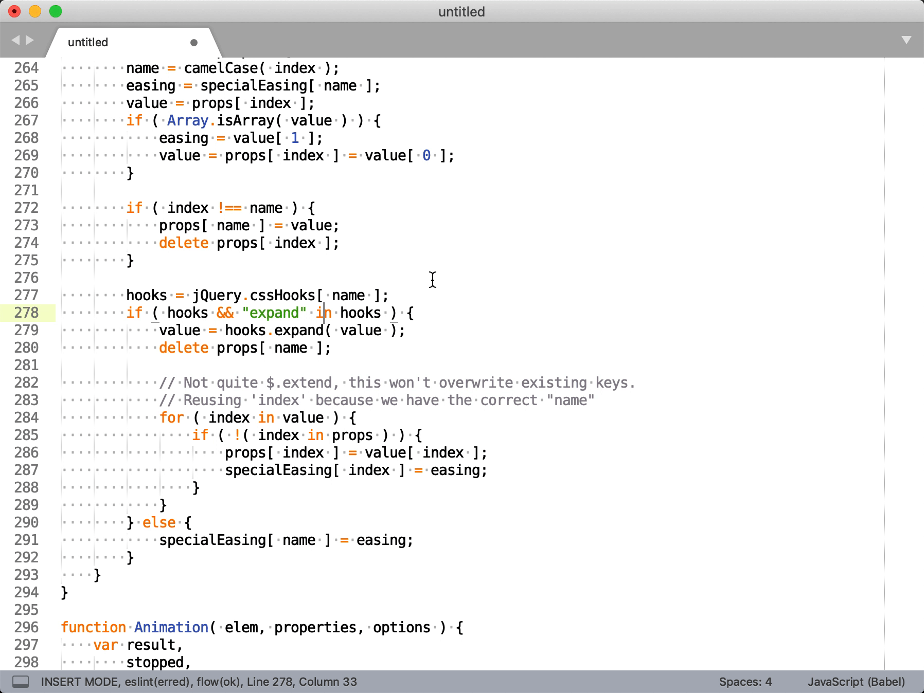924x693 pixels.
Task: Toggle the side bar panel switcher icon
Action: point(21,682)
